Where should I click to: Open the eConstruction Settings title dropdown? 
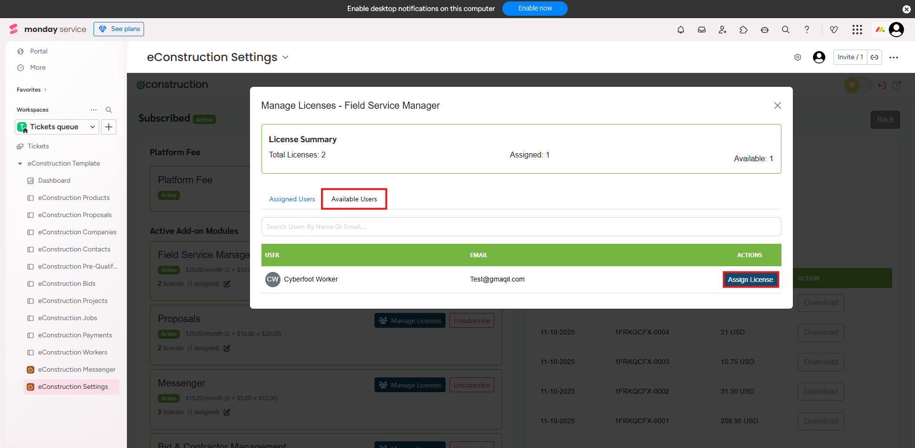[x=285, y=57]
